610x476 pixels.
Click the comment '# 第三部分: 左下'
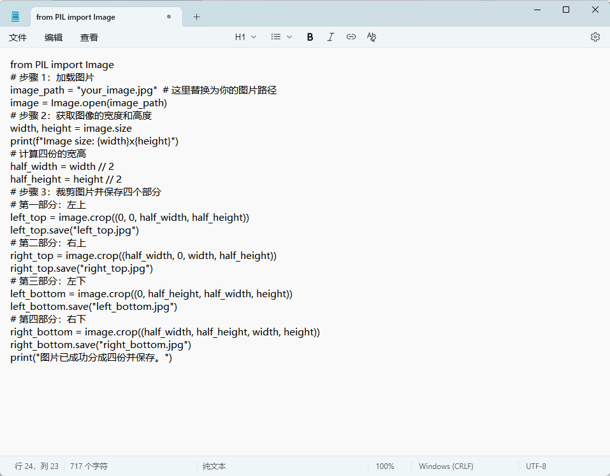pyautogui.click(x=48, y=281)
